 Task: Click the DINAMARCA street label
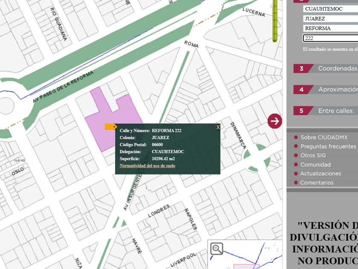(238, 135)
